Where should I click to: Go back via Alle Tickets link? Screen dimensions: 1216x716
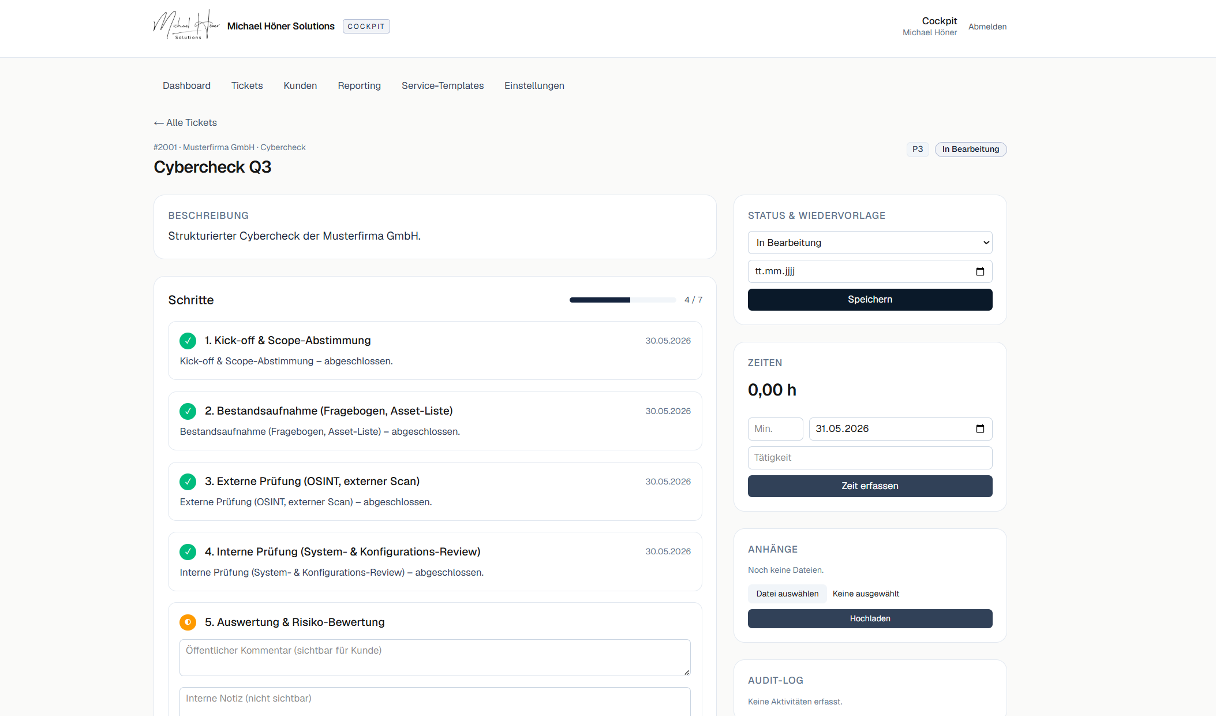click(x=185, y=122)
